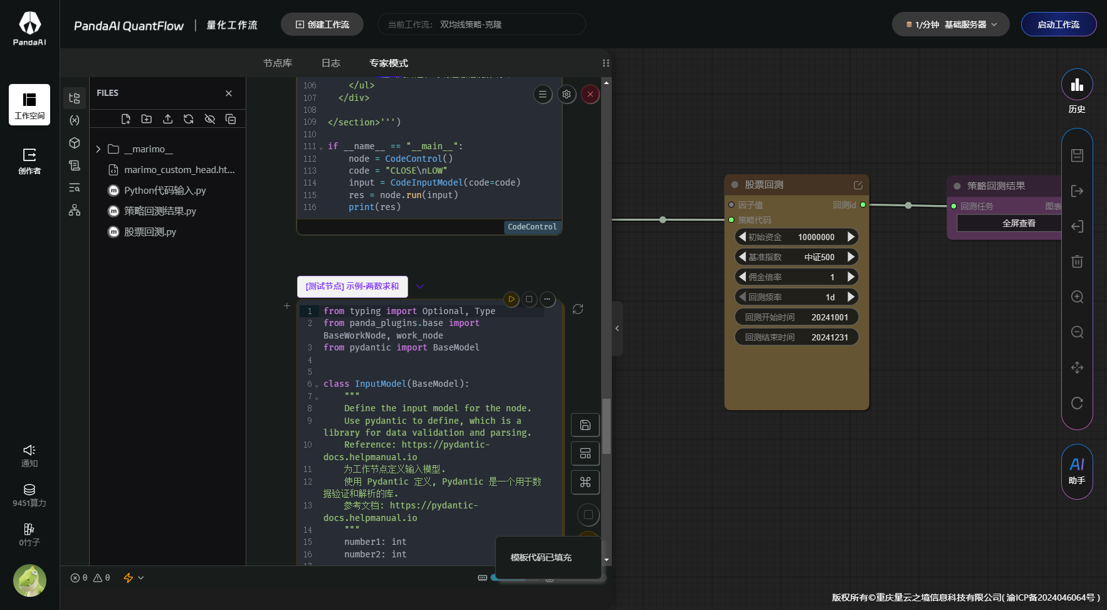Viewport: 1107px width, 610px height.
Task: Click the 回测开始时间 field
Action: pos(797,317)
